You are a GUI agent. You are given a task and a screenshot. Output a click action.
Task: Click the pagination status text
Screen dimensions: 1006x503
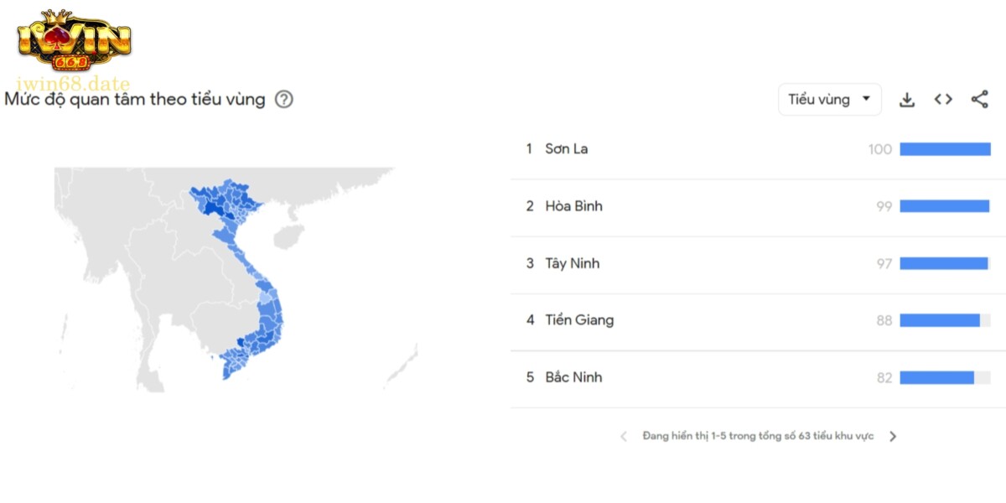coord(758,437)
